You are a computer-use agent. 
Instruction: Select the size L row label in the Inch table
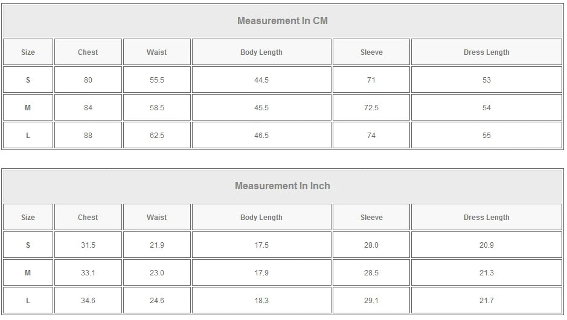[x=28, y=301]
